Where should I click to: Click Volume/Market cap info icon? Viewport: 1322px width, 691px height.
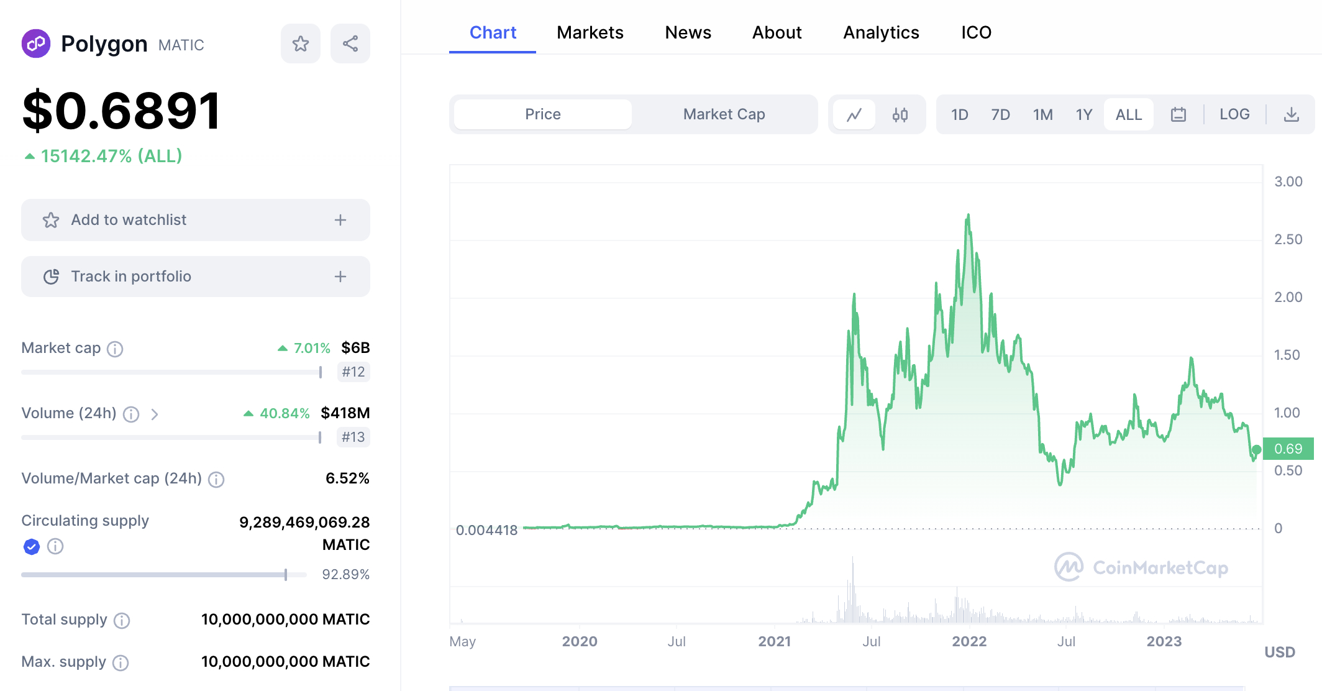coord(216,479)
